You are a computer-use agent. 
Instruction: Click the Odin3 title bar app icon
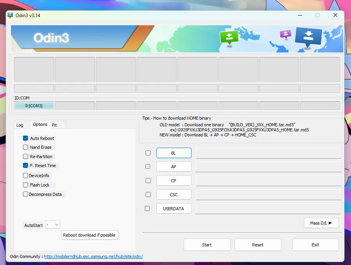[x=10, y=15]
